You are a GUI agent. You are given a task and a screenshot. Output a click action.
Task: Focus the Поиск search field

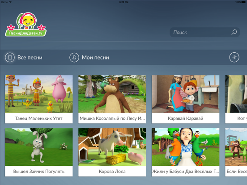[204, 32]
